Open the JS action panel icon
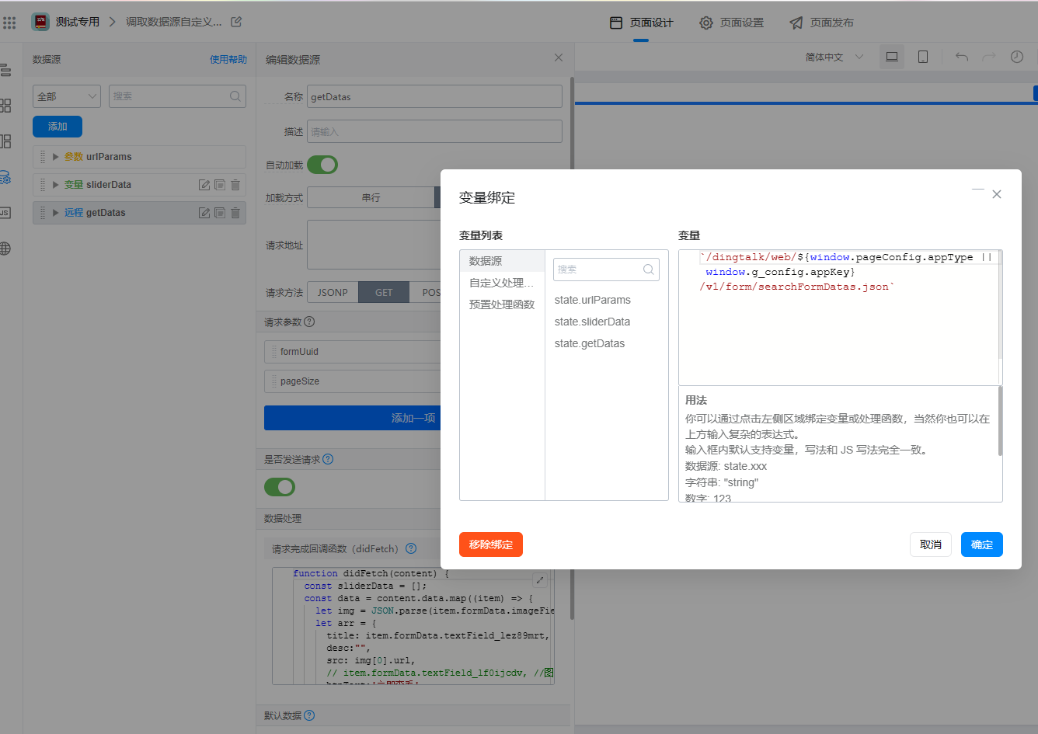1038x734 pixels. click(x=5, y=213)
